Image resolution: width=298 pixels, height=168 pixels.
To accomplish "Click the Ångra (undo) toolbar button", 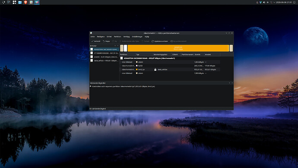I will 106,41.
